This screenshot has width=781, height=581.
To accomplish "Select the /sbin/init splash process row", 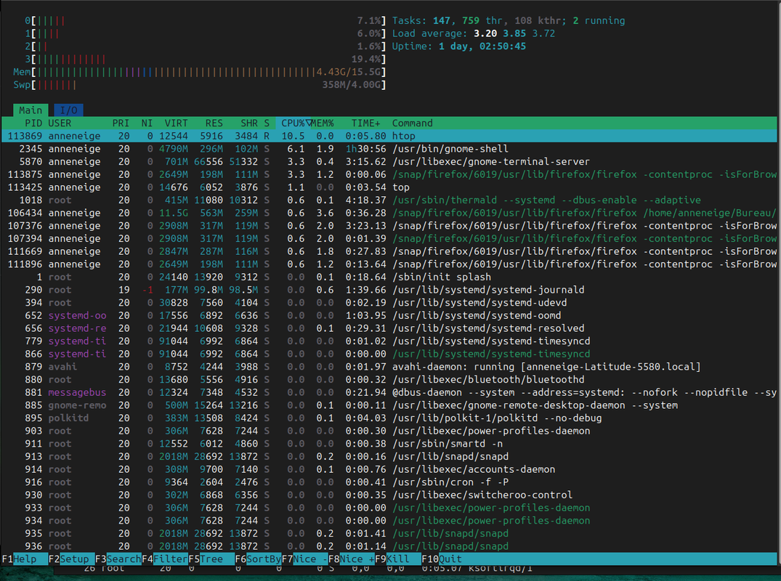I will (389, 277).
